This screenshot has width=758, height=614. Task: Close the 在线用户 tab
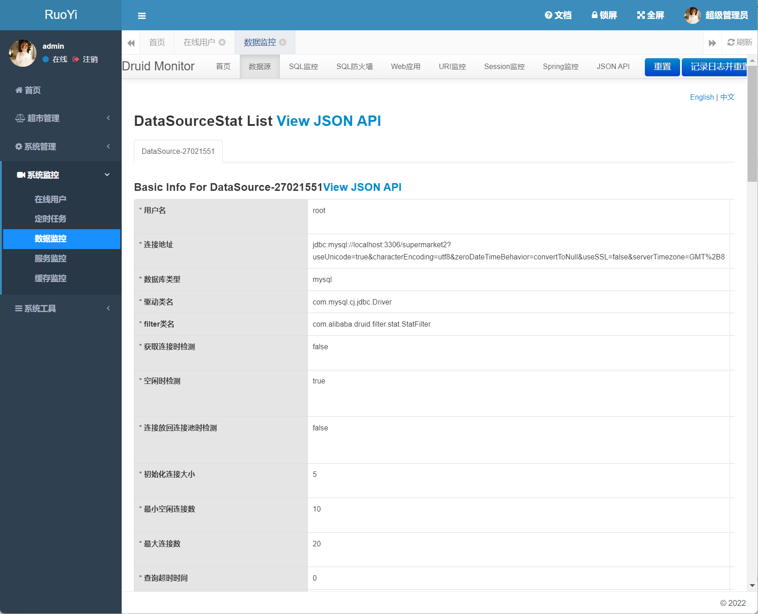click(x=222, y=42)
